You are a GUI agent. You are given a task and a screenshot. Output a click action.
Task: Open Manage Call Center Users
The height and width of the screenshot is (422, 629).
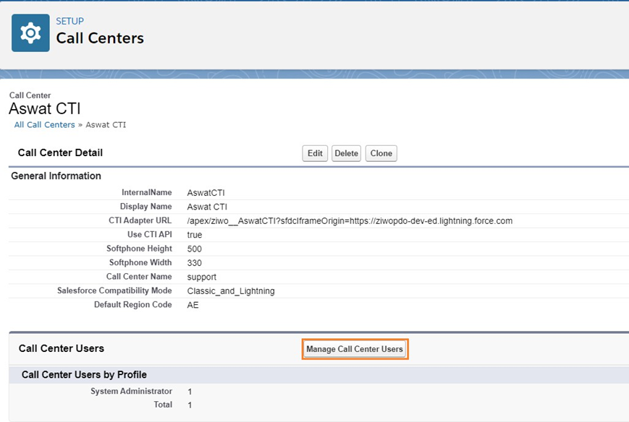pyautogui.click(x=355, y=349)
